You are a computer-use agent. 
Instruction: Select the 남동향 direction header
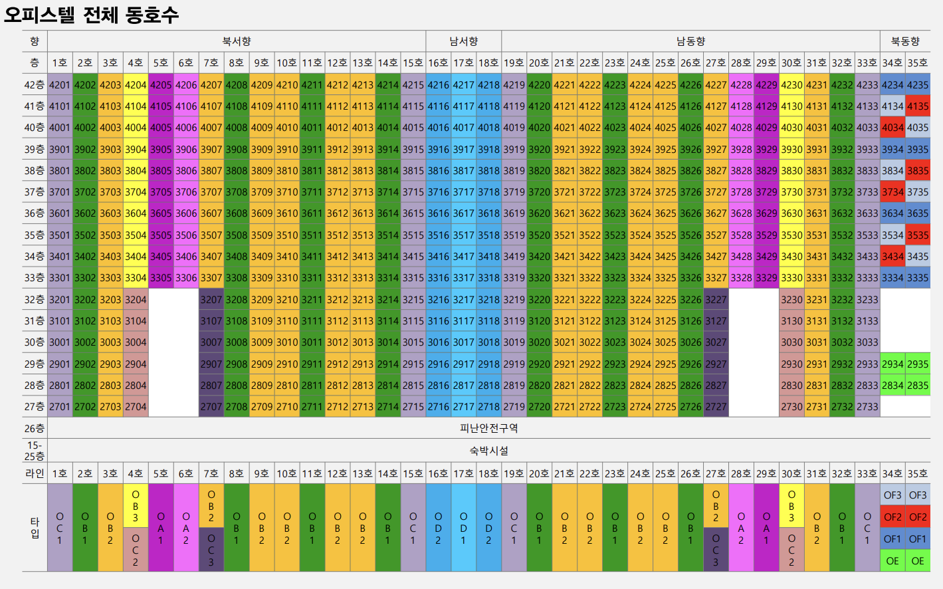click(x=690, y=41)
